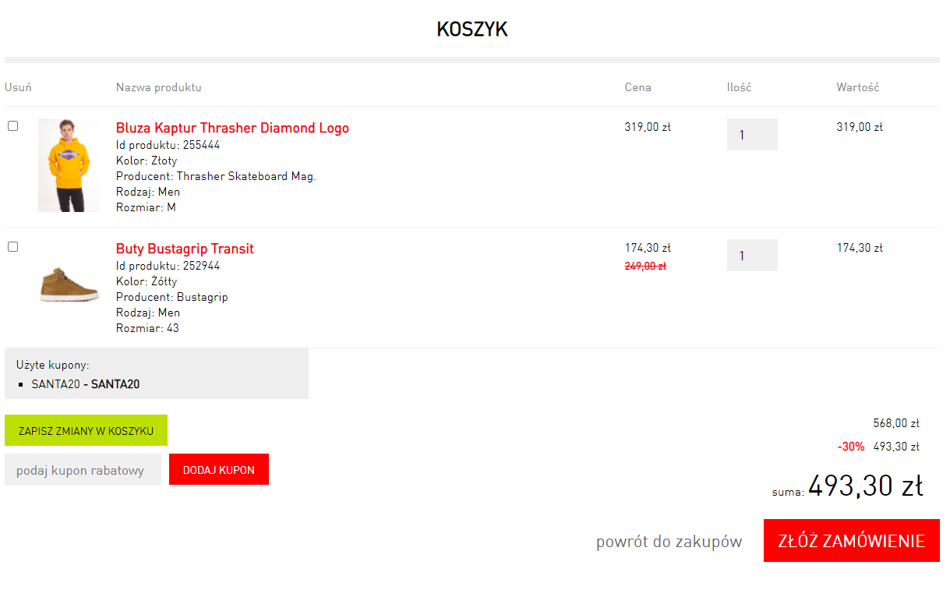Viewport: 950px width, 590px height.
Task: Focus the podaj kupon rabatowy field
Action: click(83, 470)
